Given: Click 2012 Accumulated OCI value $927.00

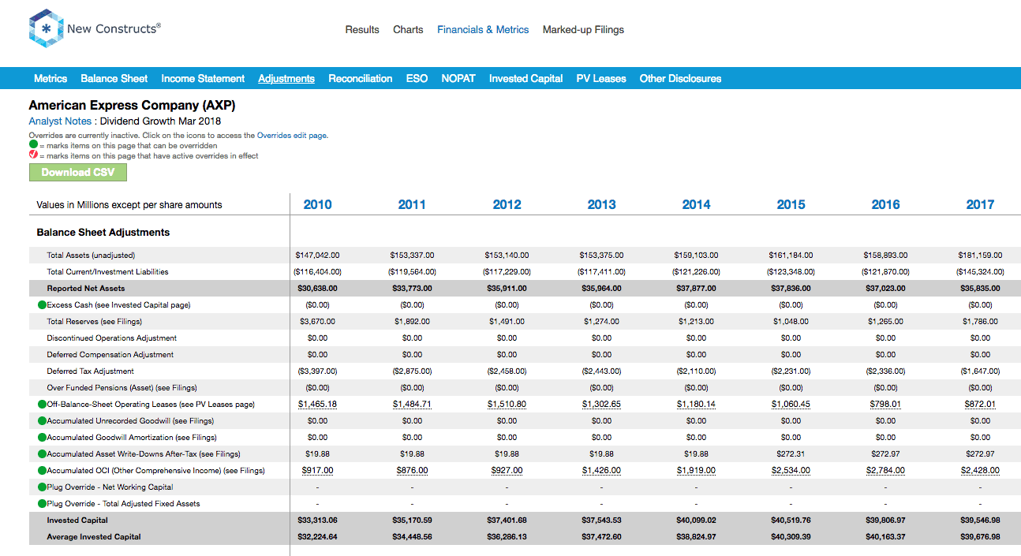Looking at the screenshot, I should (507, 471).
